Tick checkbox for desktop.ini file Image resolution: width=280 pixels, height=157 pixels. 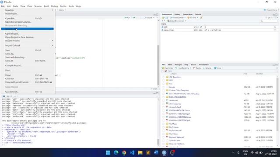(163, 100)
